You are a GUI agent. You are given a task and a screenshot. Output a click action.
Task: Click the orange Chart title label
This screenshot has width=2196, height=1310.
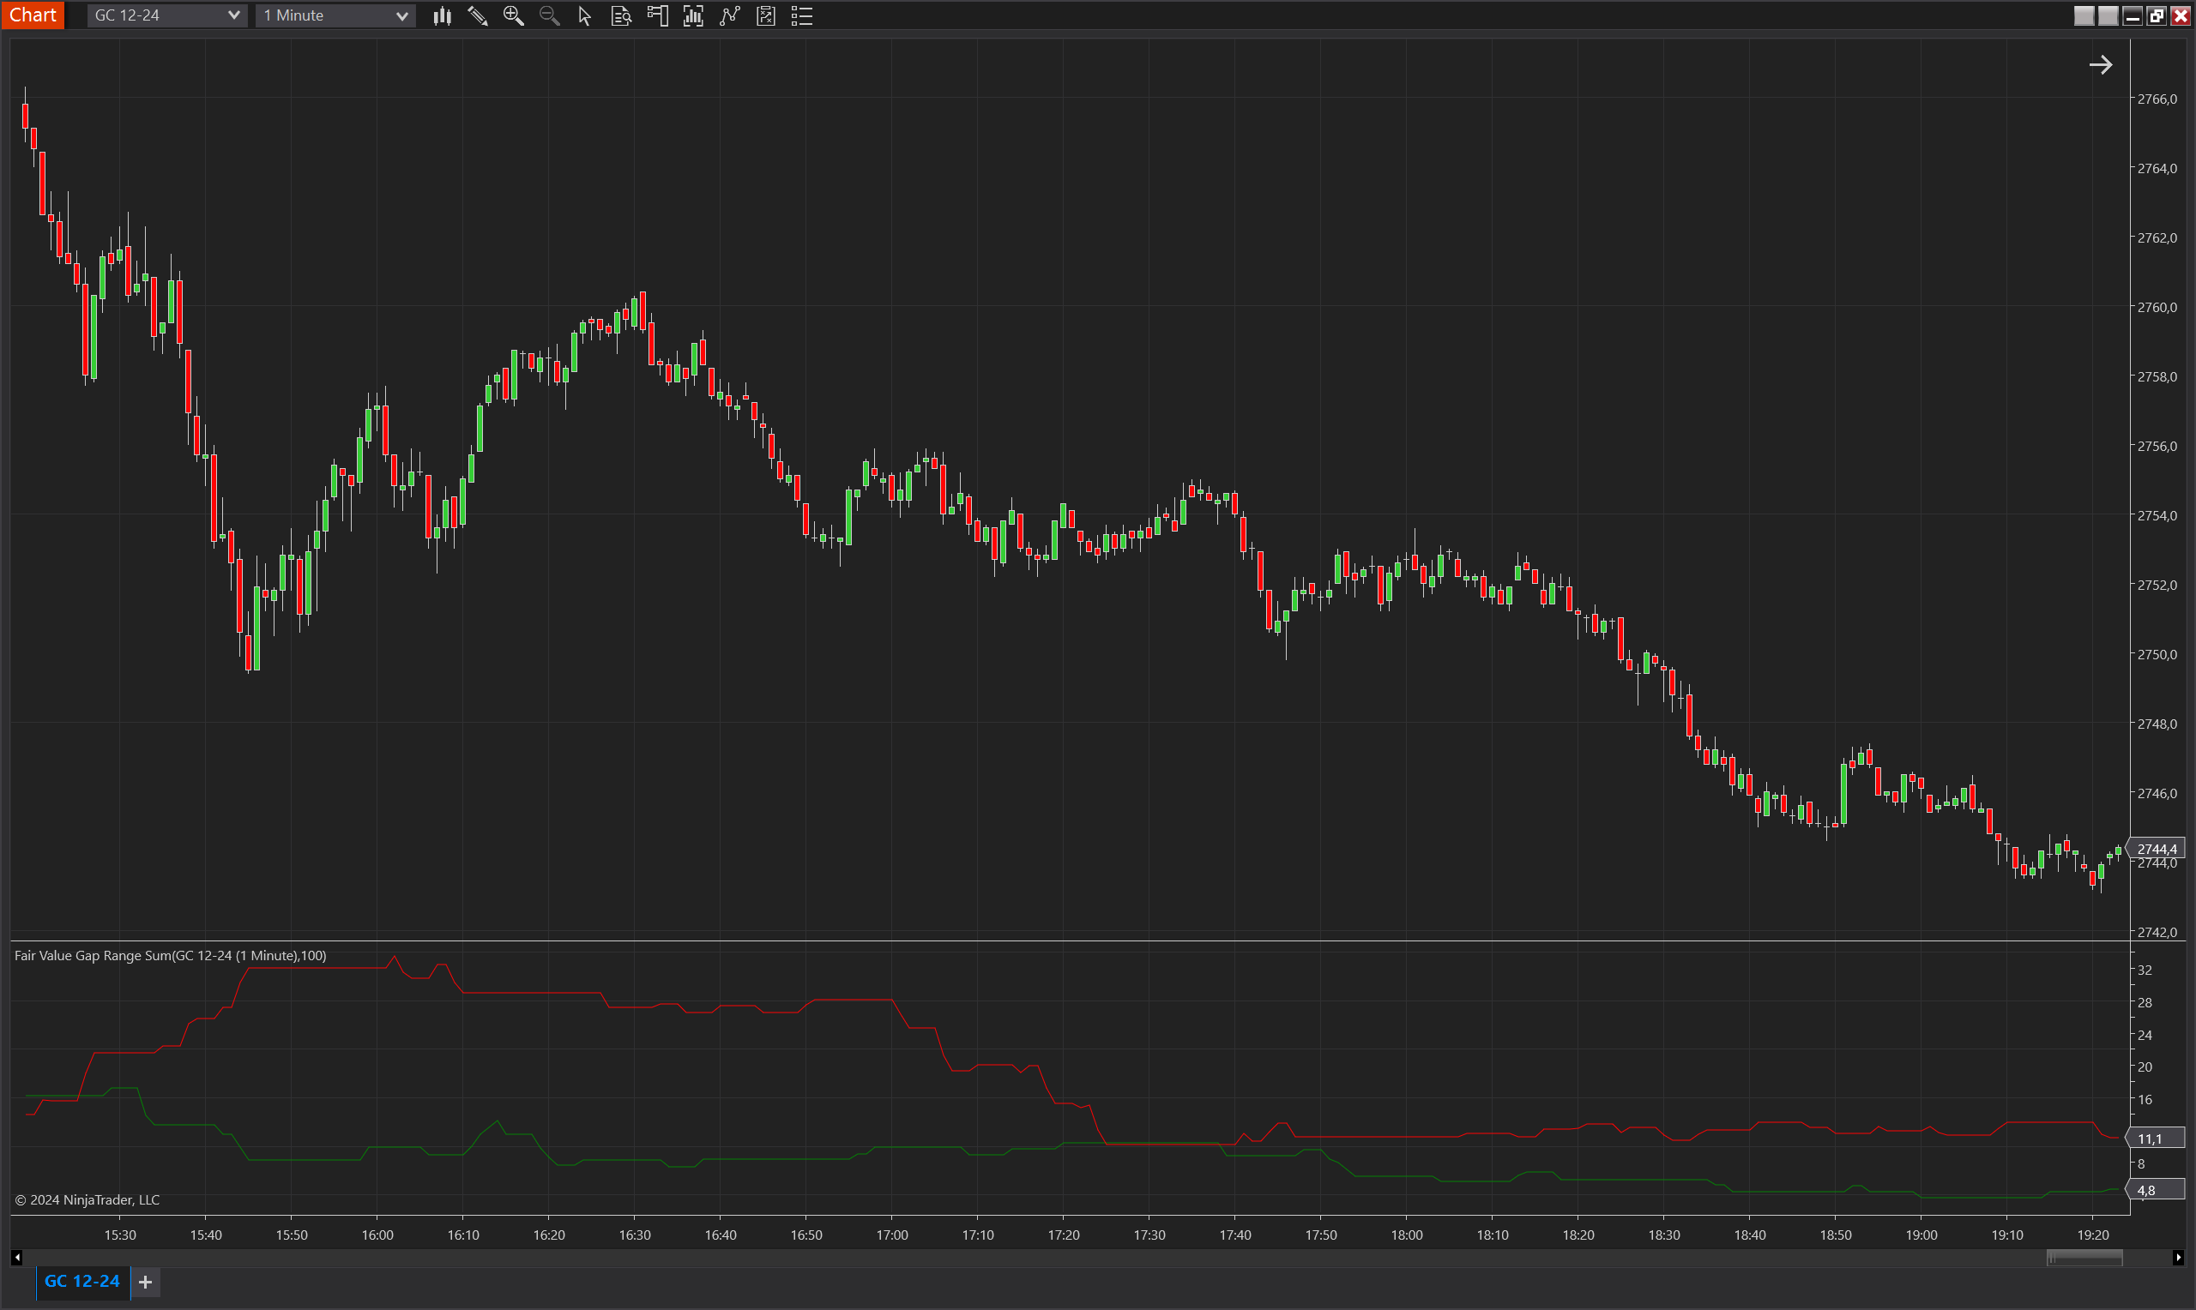[33, 15]
